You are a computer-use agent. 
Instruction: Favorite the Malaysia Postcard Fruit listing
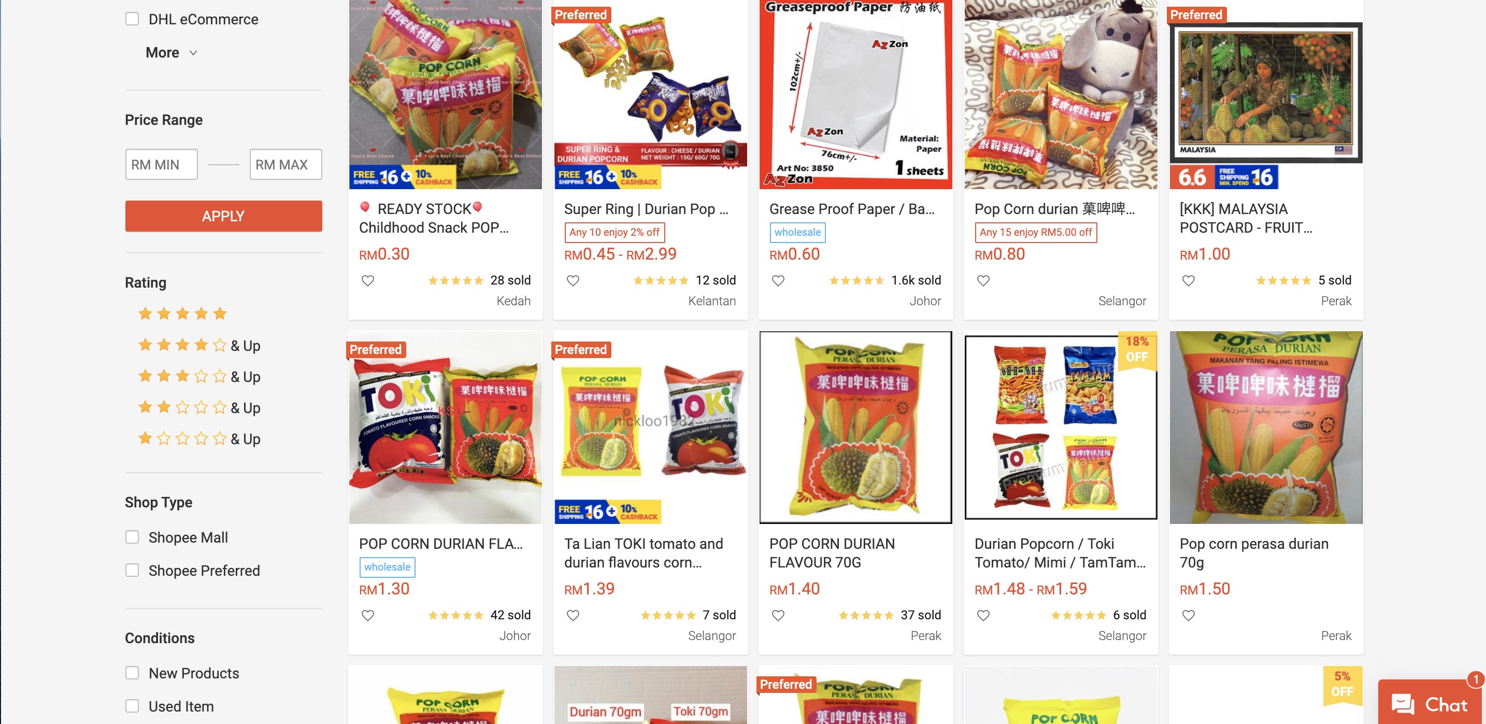[1189, 281]
